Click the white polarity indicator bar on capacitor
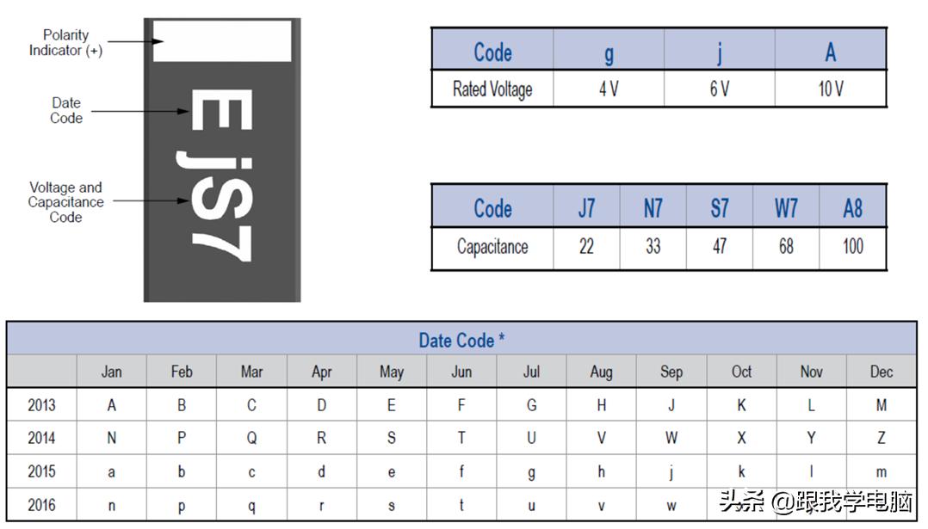The height and width of the screenshot is (529, 928). coord(222,40)
